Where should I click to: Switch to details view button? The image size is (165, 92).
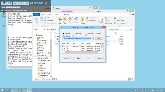130,79
